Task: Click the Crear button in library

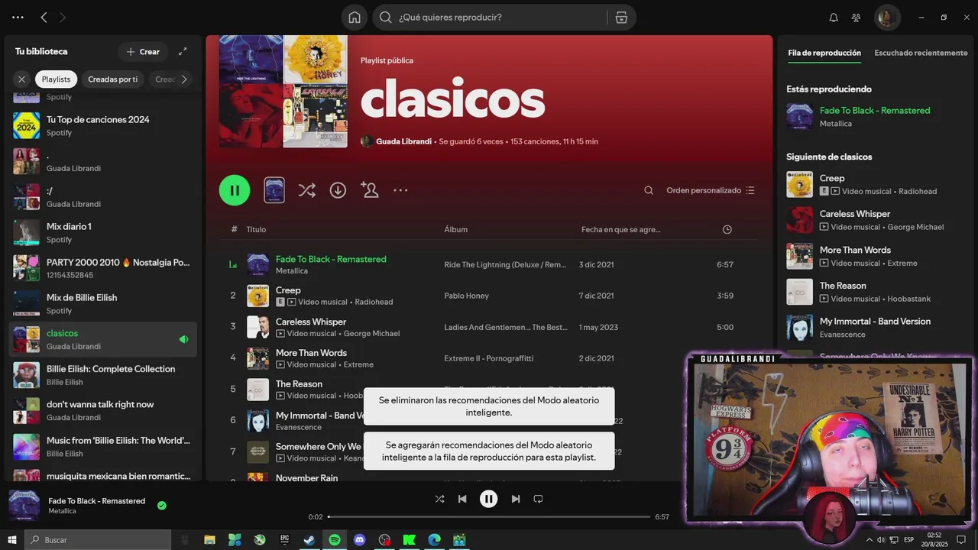Action: tap(143, 51)
